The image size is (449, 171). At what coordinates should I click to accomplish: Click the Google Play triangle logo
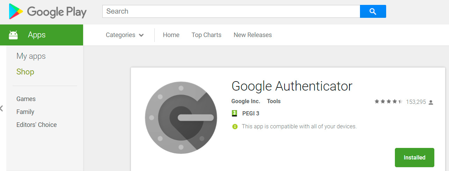point(16,12)
